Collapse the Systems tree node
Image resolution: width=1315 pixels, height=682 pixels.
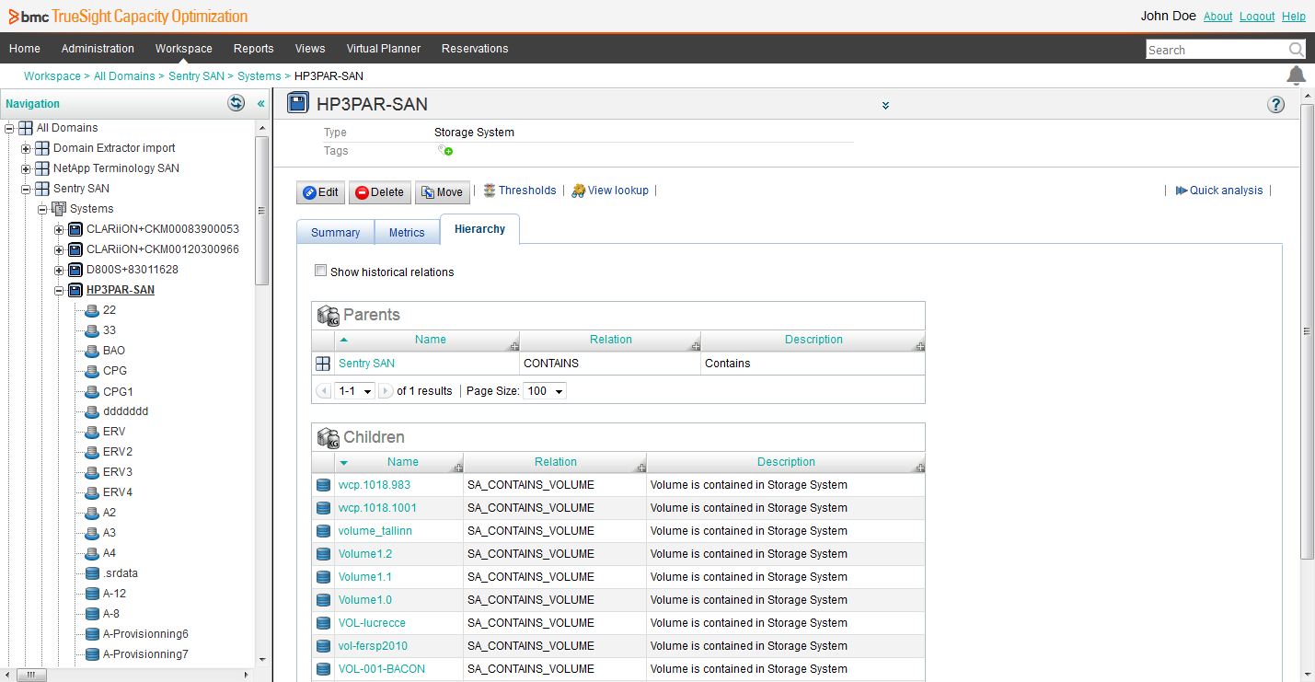42,209
